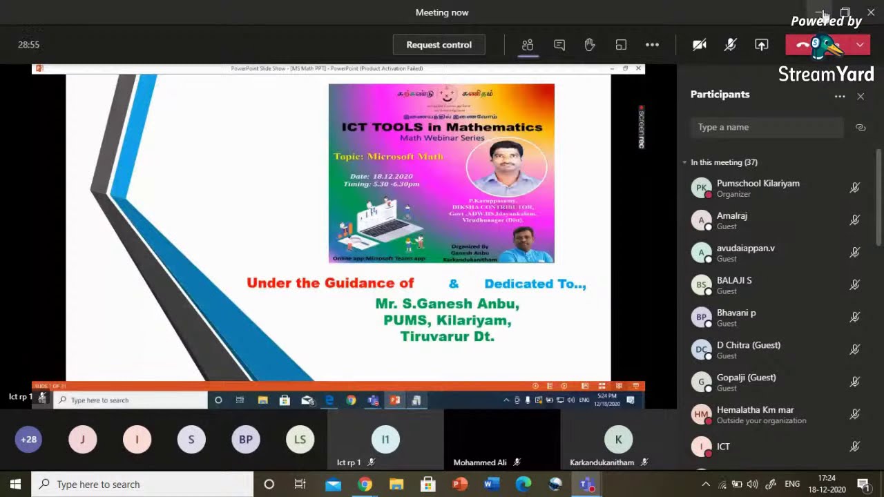Viewport: 884px width, 497px height.
Task: Select the LS participant avatar
Action: click(300, 439)
